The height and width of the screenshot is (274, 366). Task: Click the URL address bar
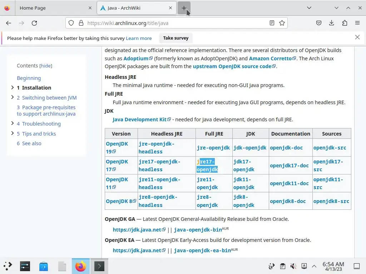(x=176, y=23)
